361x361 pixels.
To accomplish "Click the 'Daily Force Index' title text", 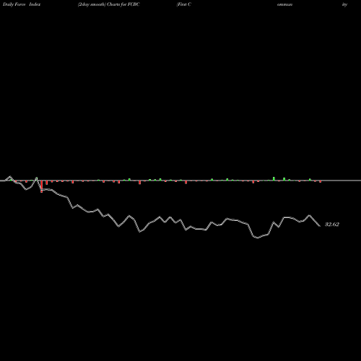I will (22, 4).
